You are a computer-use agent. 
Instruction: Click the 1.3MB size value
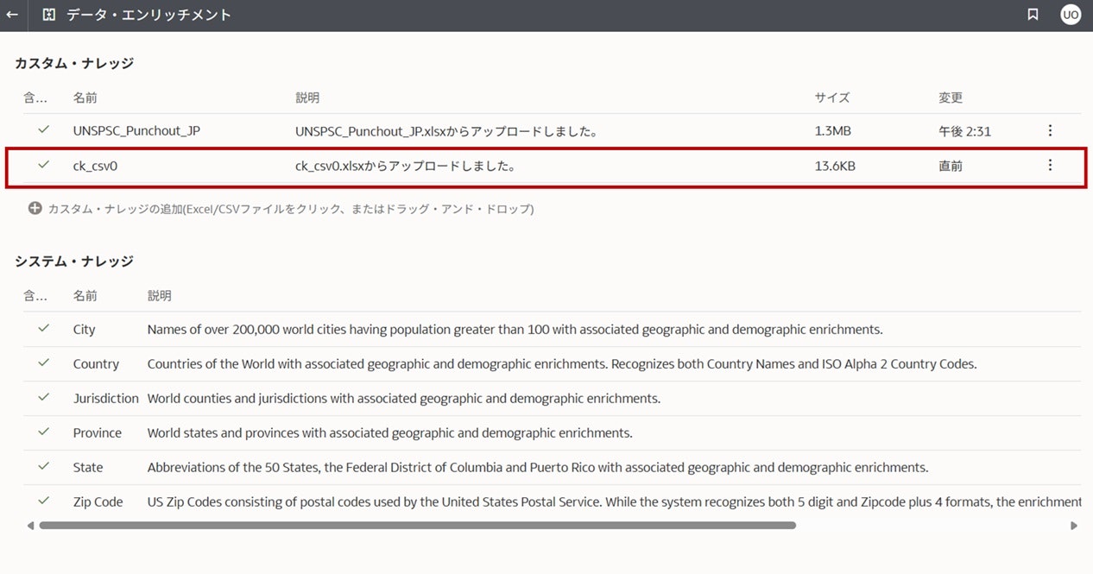tap(833, 131)
